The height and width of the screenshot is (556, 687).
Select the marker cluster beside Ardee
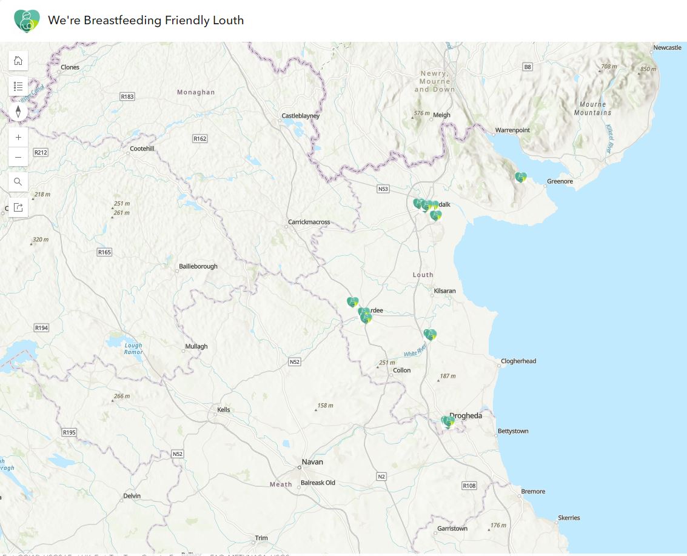click(364, 314)
